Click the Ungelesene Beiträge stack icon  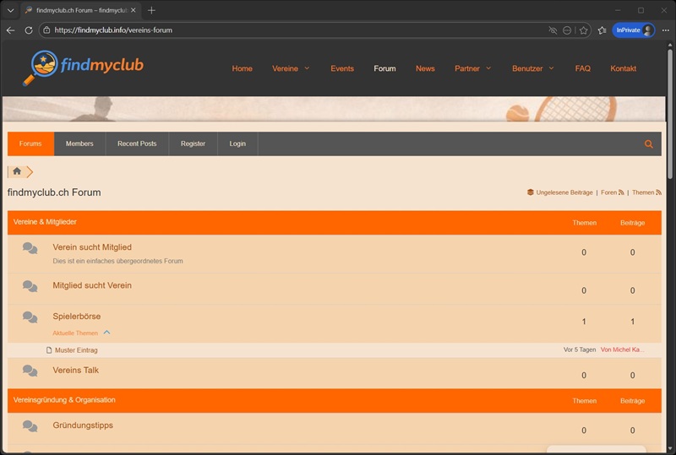[531, 192]
